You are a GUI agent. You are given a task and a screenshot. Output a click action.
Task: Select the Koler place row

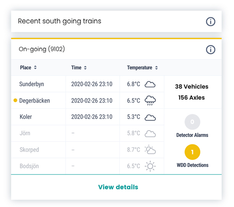click(x=88, y=117)
